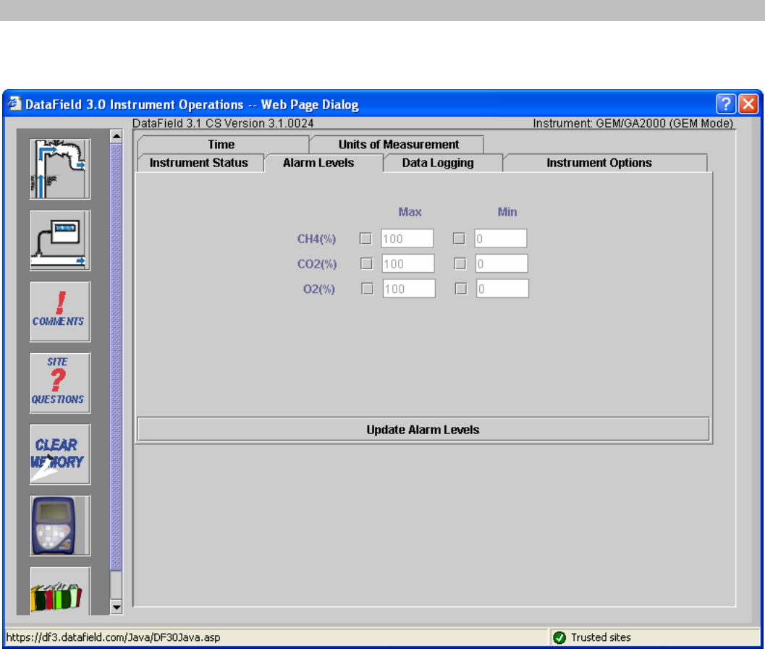
Task: Close the Instrument Operations dialog
Action: [748, 104]
